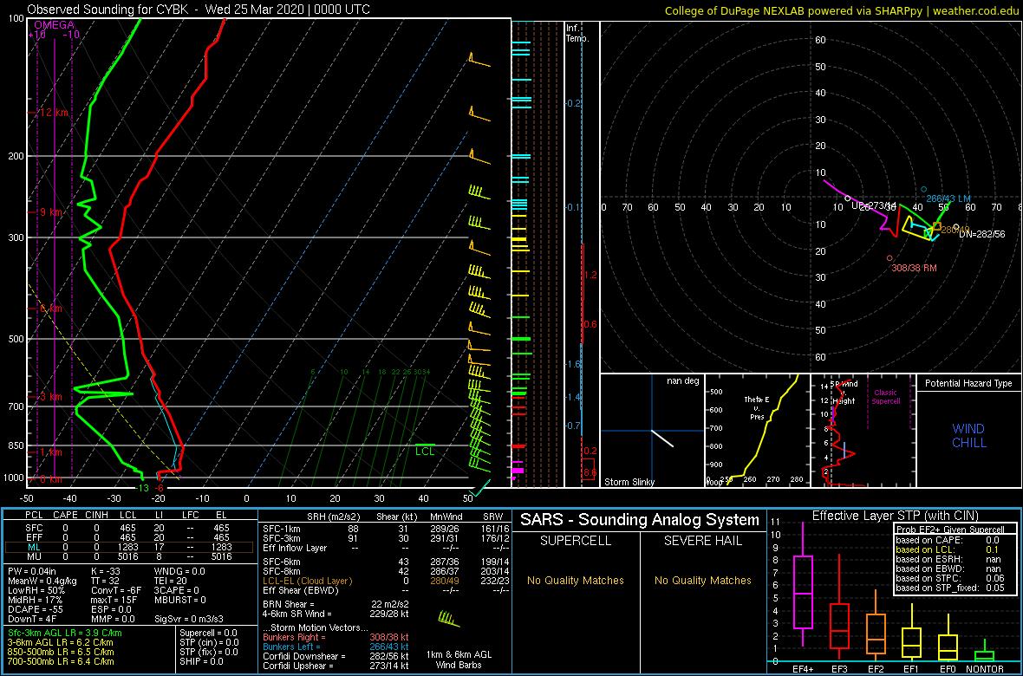This screenshot has width=1023, height=676.
Task: Click the CAPE column header
Action: click(65, 515)
